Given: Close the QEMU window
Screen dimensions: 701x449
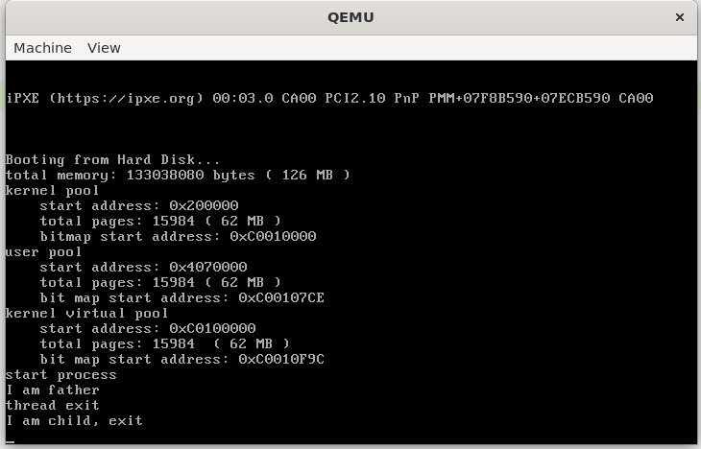Looking at the screenshot, I should tap(680, 17).
